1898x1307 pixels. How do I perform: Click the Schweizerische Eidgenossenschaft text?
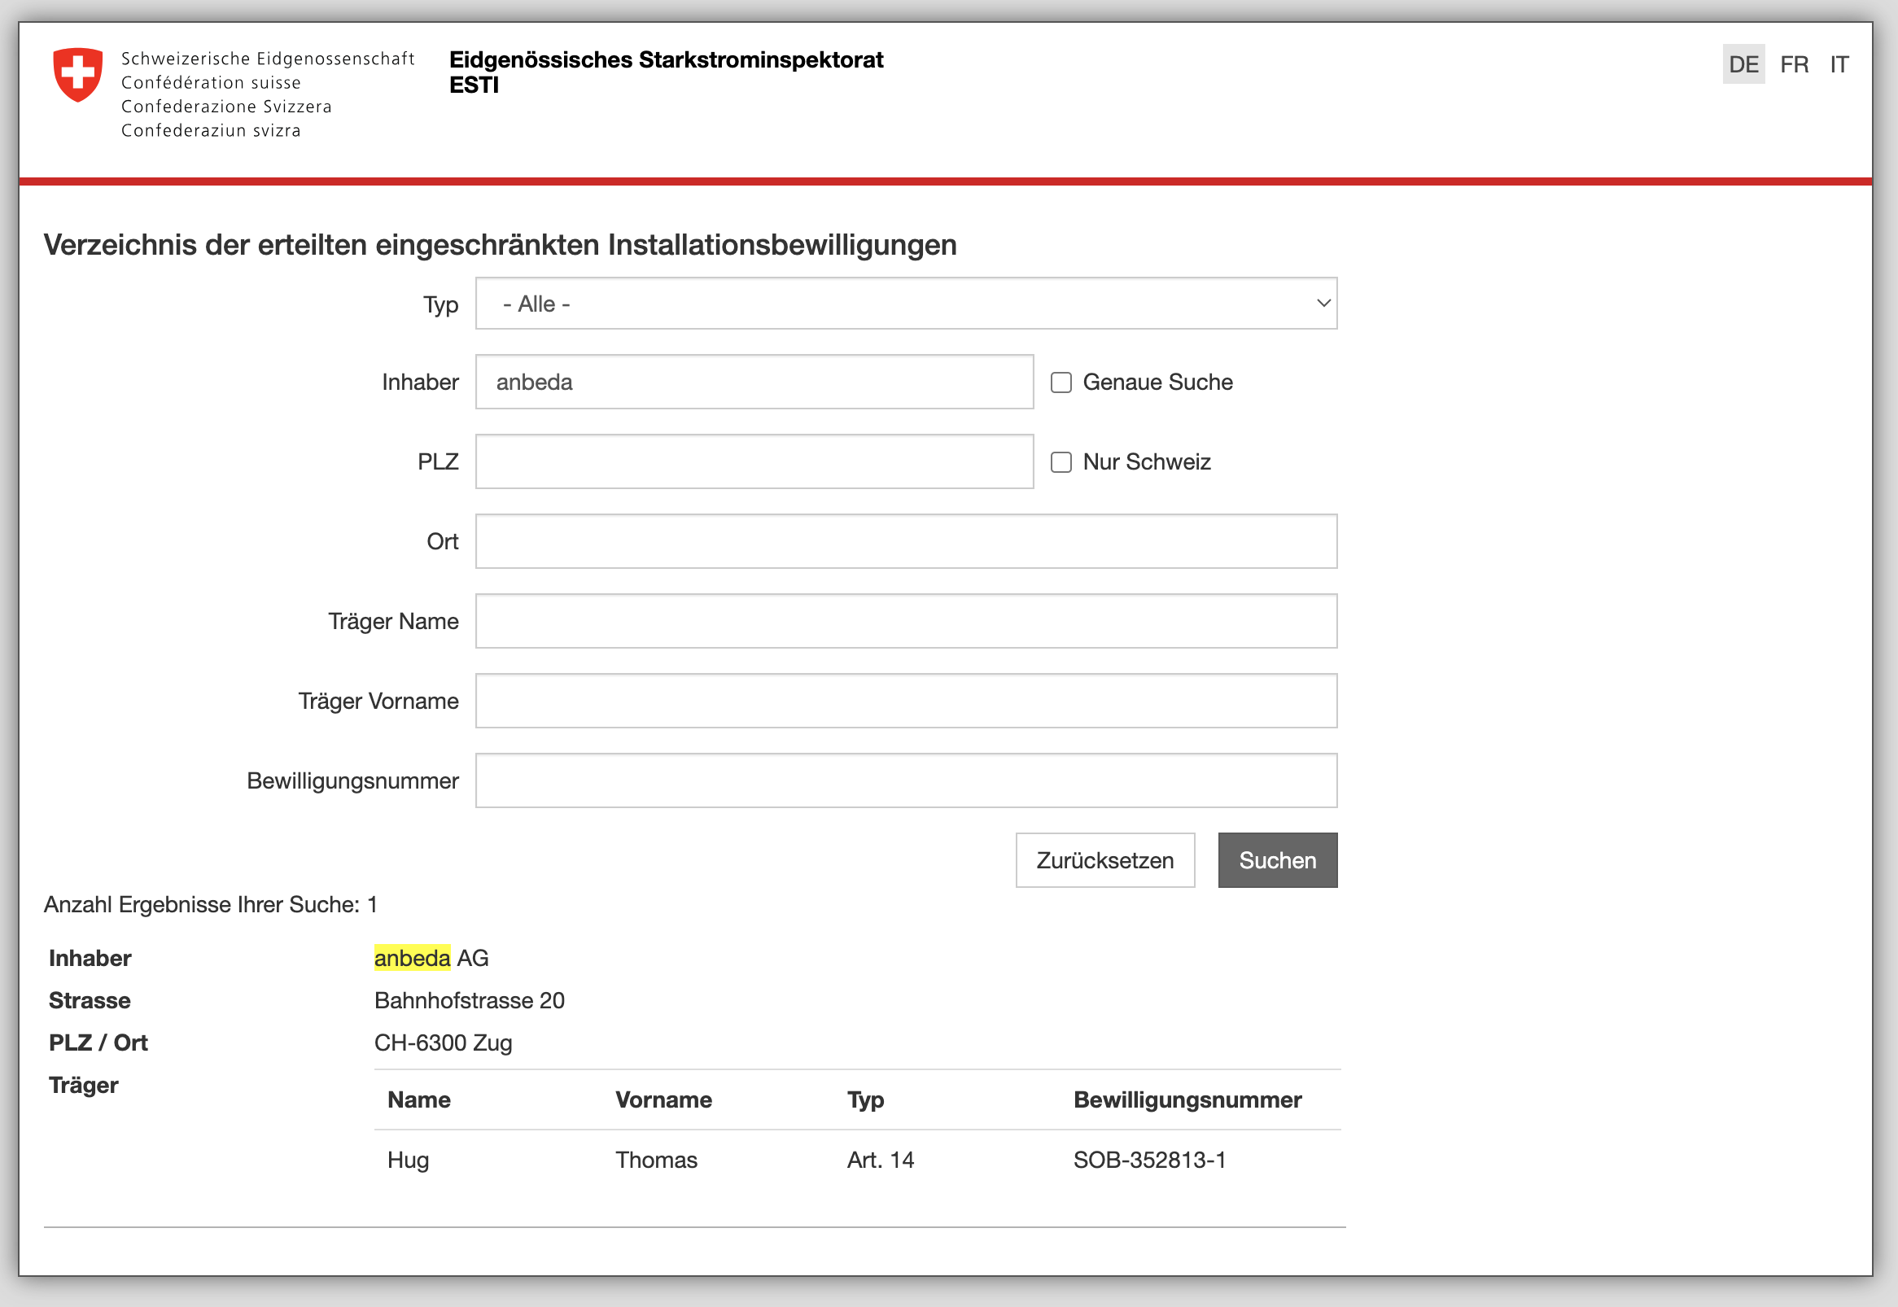click(x=268, y=59)
